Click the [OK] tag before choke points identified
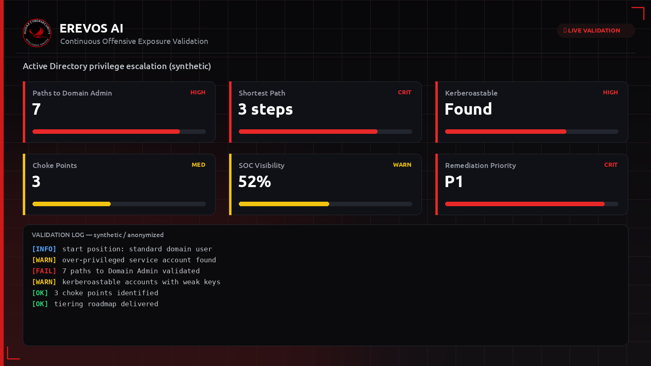Image resolution: width=651 pixels, height=366 pixels. (40, 293)
